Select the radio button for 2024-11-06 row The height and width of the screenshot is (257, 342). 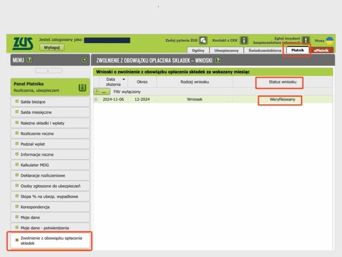pyautogui.click(x=96, y=99)
